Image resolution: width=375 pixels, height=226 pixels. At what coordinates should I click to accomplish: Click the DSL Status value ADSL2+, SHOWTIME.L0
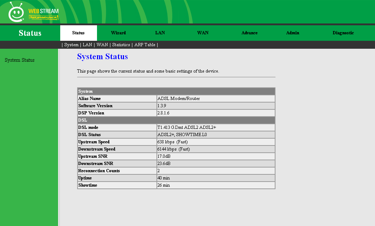(x=182, y=135)
